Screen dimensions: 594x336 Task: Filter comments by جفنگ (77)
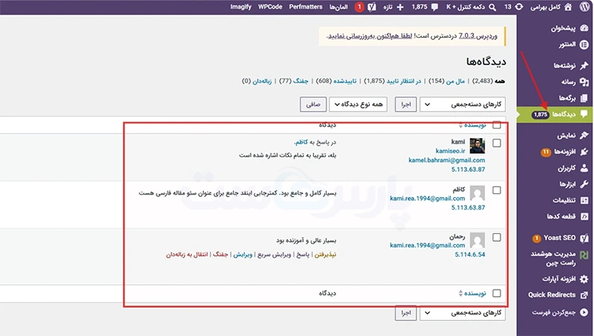coord(294,81)
